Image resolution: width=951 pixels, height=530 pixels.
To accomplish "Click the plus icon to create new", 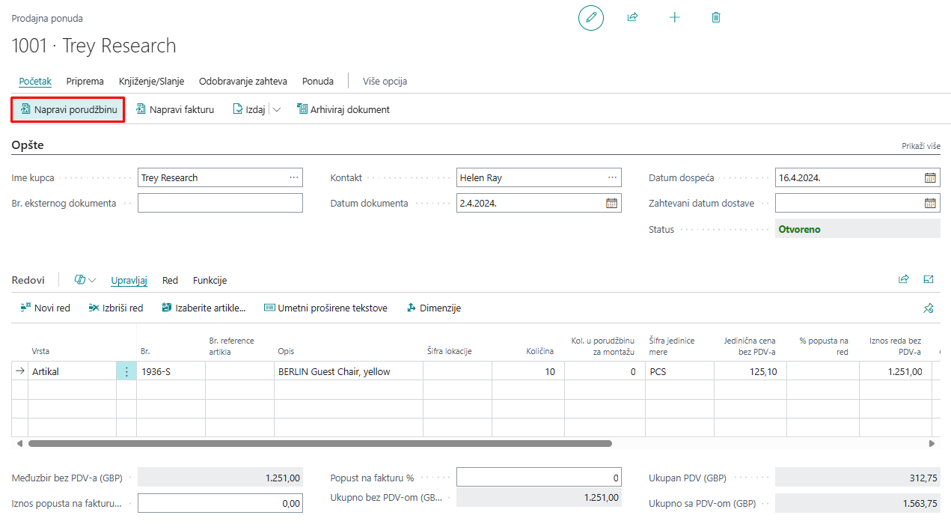I will coord(674,17).
